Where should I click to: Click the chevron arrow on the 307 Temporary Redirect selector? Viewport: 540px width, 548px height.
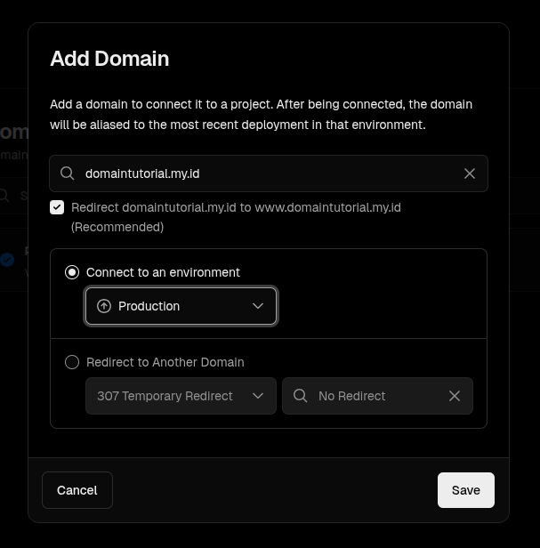(258, 396)
